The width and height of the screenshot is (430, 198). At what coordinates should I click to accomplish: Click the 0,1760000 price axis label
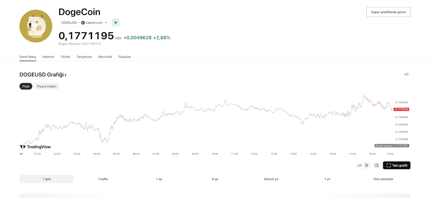402,117
